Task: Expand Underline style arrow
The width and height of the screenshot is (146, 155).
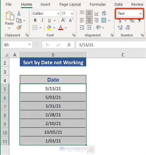Action: [x=55, y=21]
